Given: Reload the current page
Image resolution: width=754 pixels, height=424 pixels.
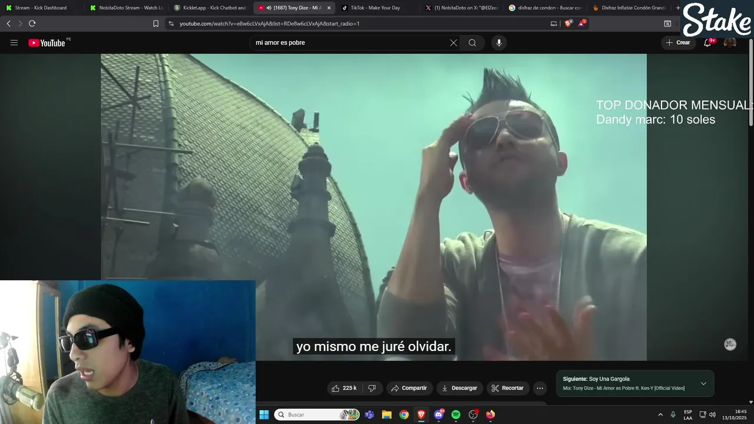Looking at the screenshot, I should coord(32,24).
